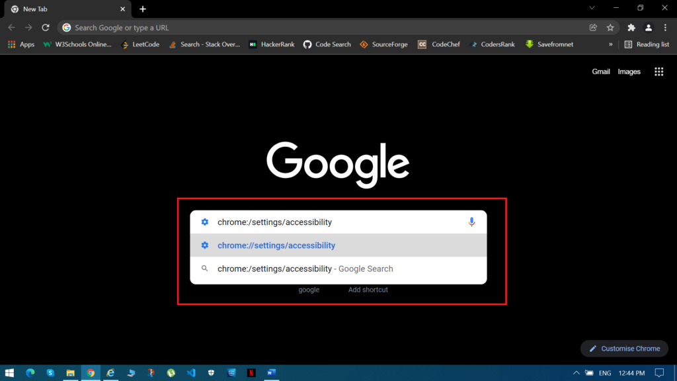
Task: Click the voice search microphone icon
Action: click(x=471, y=222)
